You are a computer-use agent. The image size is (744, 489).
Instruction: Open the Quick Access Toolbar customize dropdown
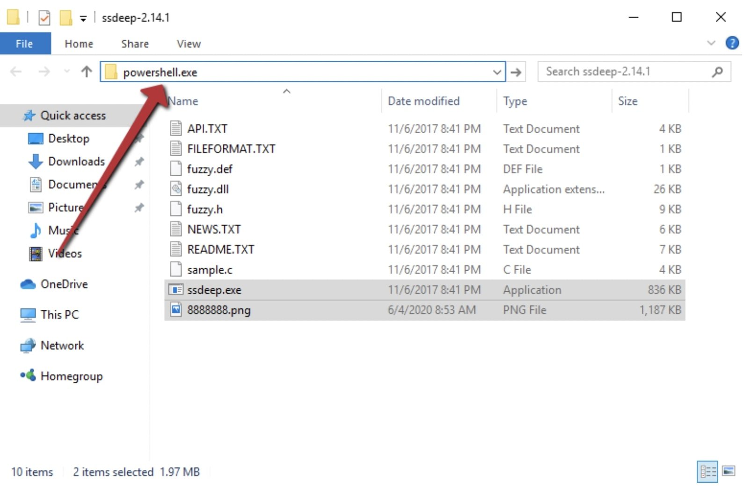coord(83,18)
